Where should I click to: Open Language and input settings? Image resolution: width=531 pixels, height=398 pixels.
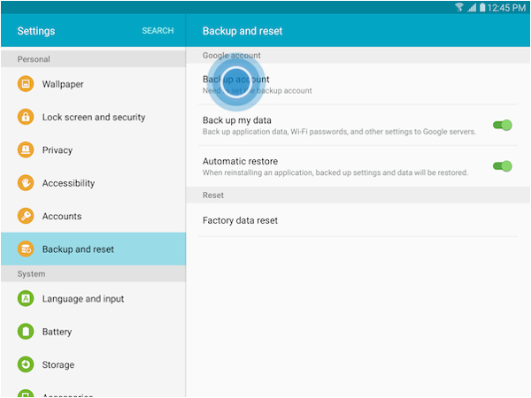[93, 299]
